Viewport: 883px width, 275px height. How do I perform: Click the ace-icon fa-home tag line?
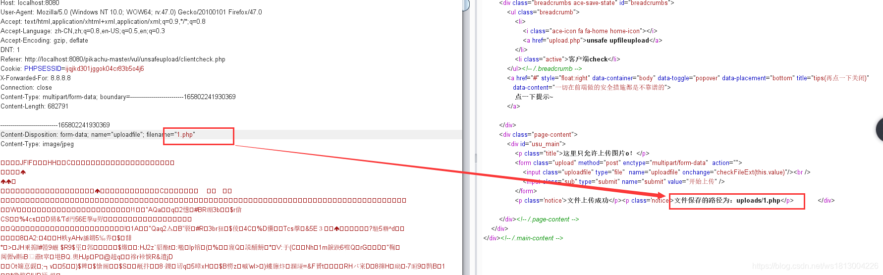click(590, 31)
